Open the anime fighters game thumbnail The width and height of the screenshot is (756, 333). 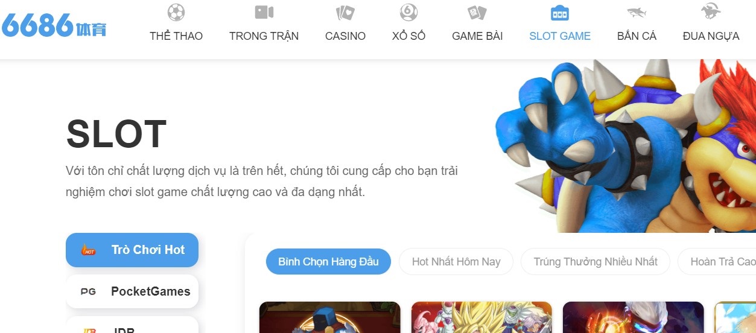pyautogui.click(x=481, y=317)
